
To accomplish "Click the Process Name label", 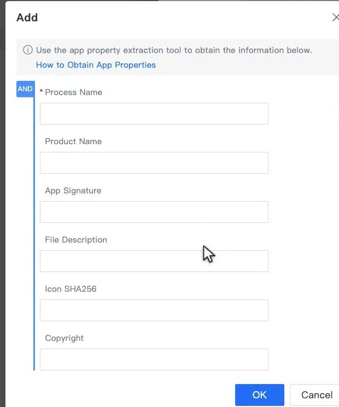I will point(73,92).
